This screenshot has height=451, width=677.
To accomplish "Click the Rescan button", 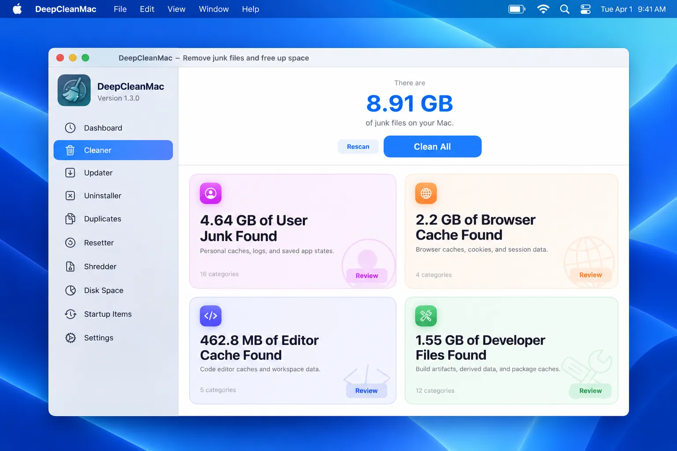I will [x=358, y=147].
